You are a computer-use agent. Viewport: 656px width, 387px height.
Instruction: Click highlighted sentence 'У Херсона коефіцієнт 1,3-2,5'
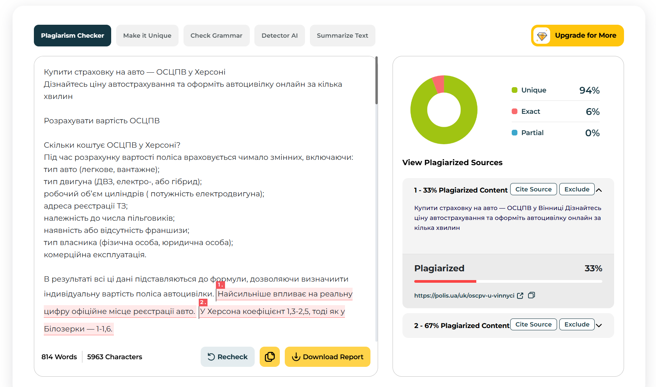point(272,311)
